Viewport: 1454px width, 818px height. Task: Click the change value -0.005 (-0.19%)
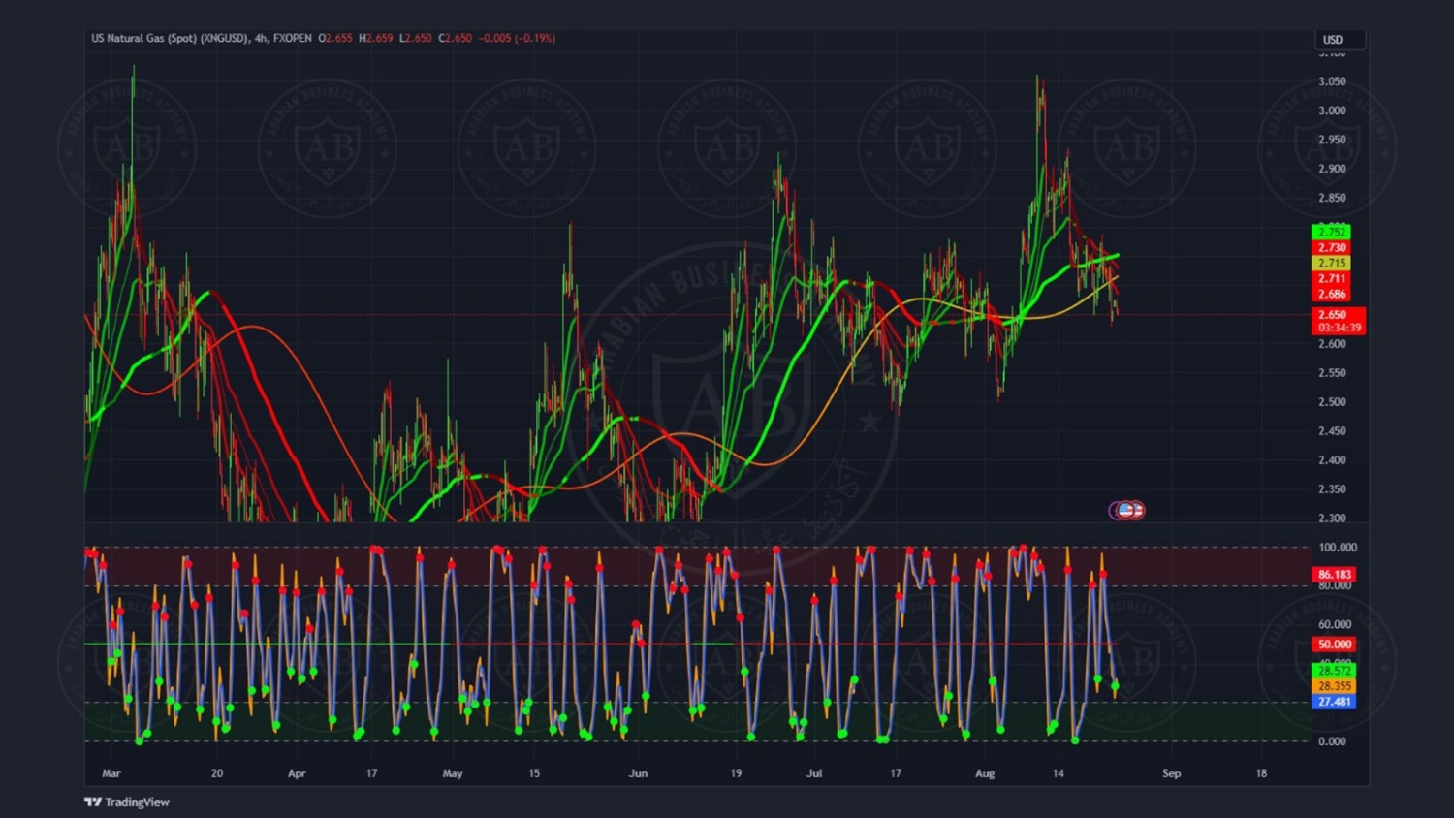click(517, 38)
